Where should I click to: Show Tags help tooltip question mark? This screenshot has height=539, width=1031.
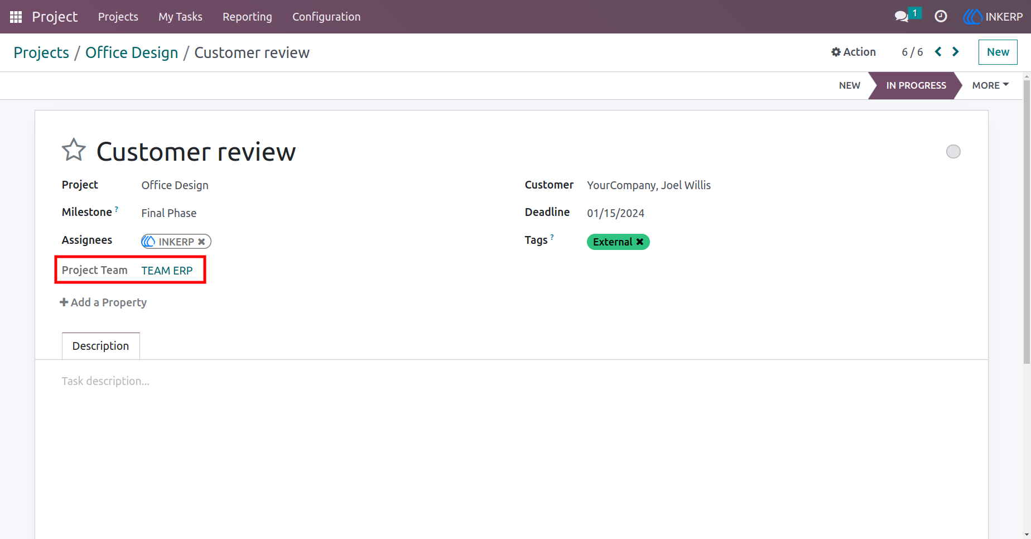552,237
